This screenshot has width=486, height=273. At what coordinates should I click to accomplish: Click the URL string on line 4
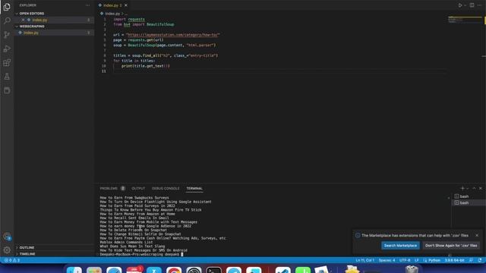click(x=172, y=35)
